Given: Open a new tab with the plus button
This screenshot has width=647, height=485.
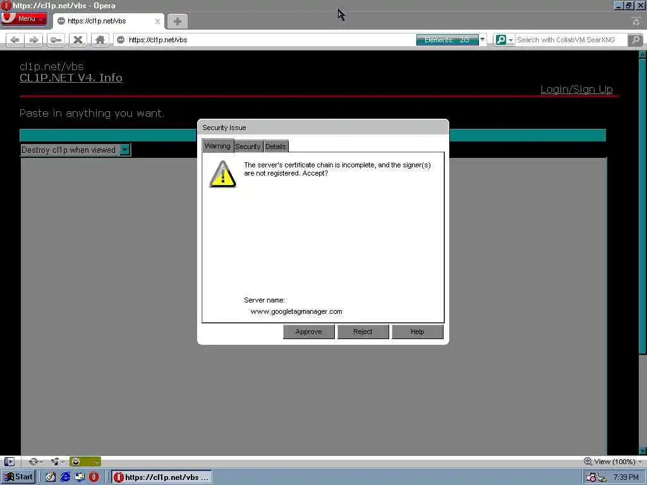Looking at the screenshot, I should 178,21.
